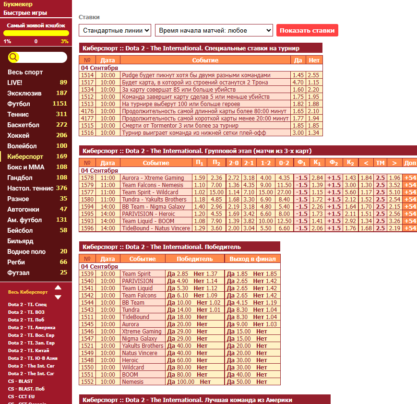Select the highlighted Киберспорт category
Screen dimensions: 417x404
(25, 156)
